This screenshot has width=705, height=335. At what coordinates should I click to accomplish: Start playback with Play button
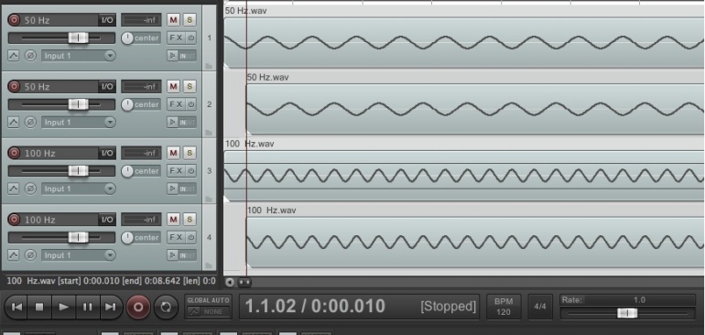click(64, 308)
